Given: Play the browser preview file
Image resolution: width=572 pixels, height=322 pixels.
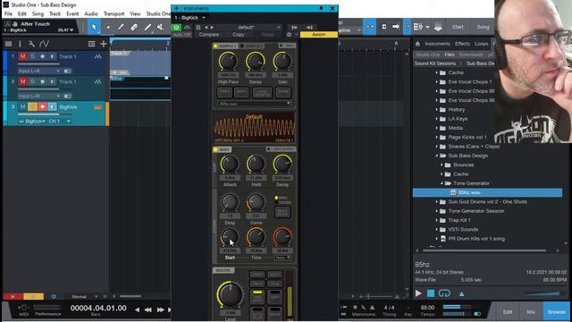Looking at the screenshot, I should [418, 293].
